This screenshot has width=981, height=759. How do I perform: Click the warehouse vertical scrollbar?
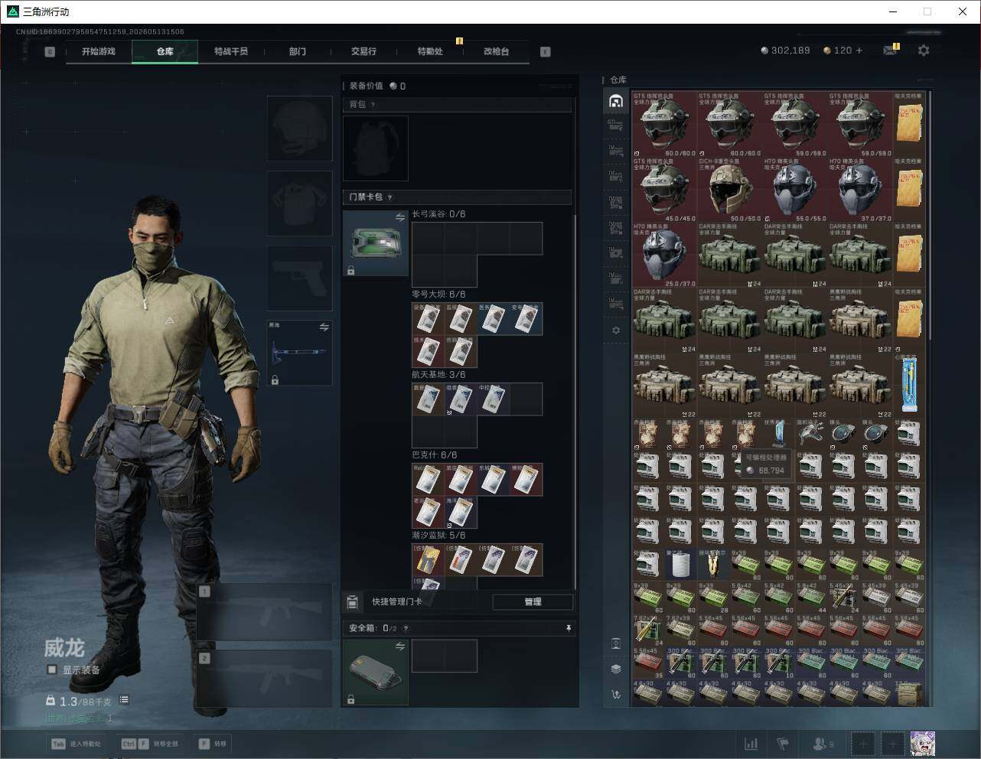[x=930, y=215]
